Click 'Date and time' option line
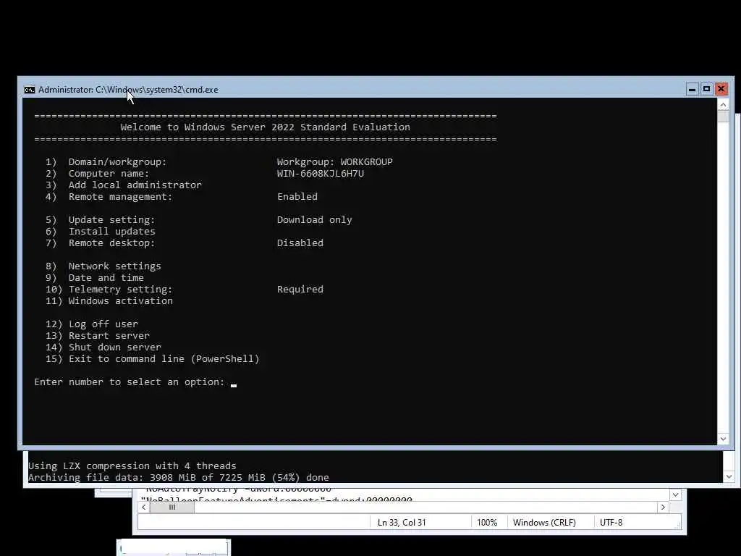Image resolution: width=741 pixels, height=556 pixels. coord(95,278)
